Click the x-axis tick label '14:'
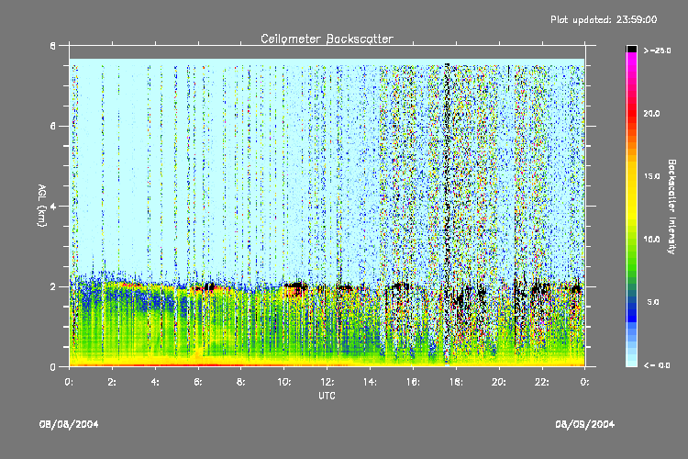Image resolution: width=688 pixels, height=459 pixels. [370, 382]
